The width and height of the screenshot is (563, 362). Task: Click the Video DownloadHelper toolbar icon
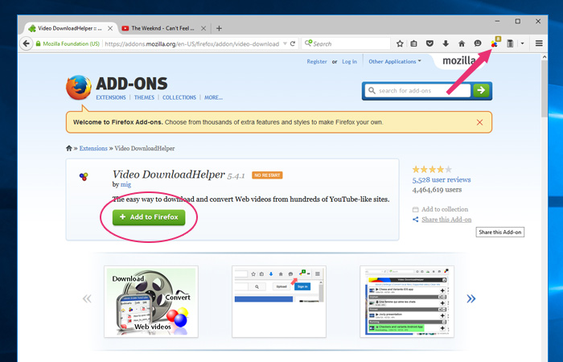[x=495, y=43]
